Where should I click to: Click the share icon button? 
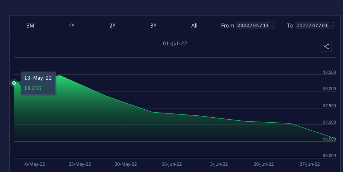(326, 46)
